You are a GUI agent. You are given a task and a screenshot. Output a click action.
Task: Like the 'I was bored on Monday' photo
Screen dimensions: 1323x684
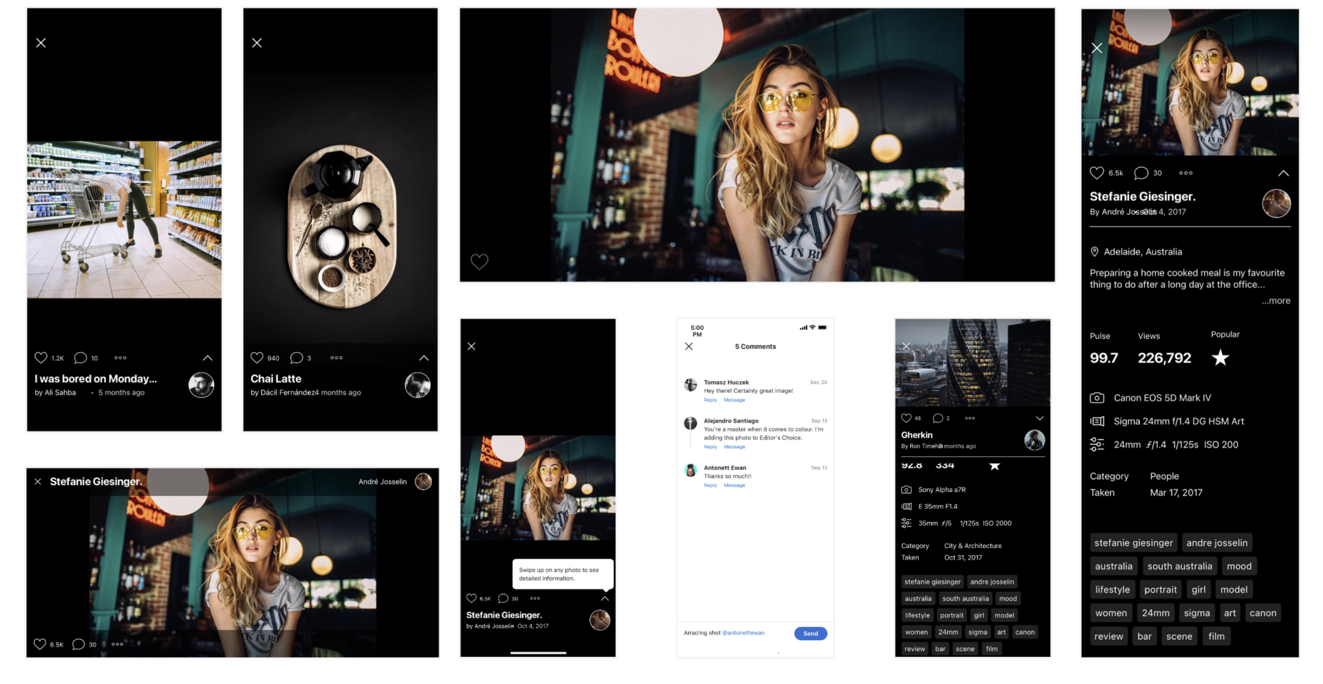pyautogui.click(x=41, y=358)
